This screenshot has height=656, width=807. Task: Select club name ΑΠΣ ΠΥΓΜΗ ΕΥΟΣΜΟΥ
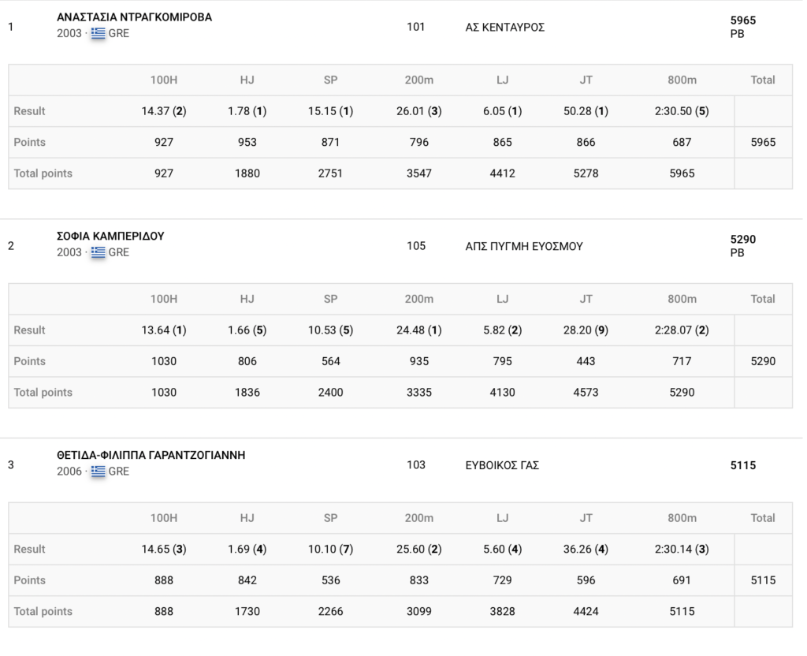pyautogui.click(x=524, y=246)
